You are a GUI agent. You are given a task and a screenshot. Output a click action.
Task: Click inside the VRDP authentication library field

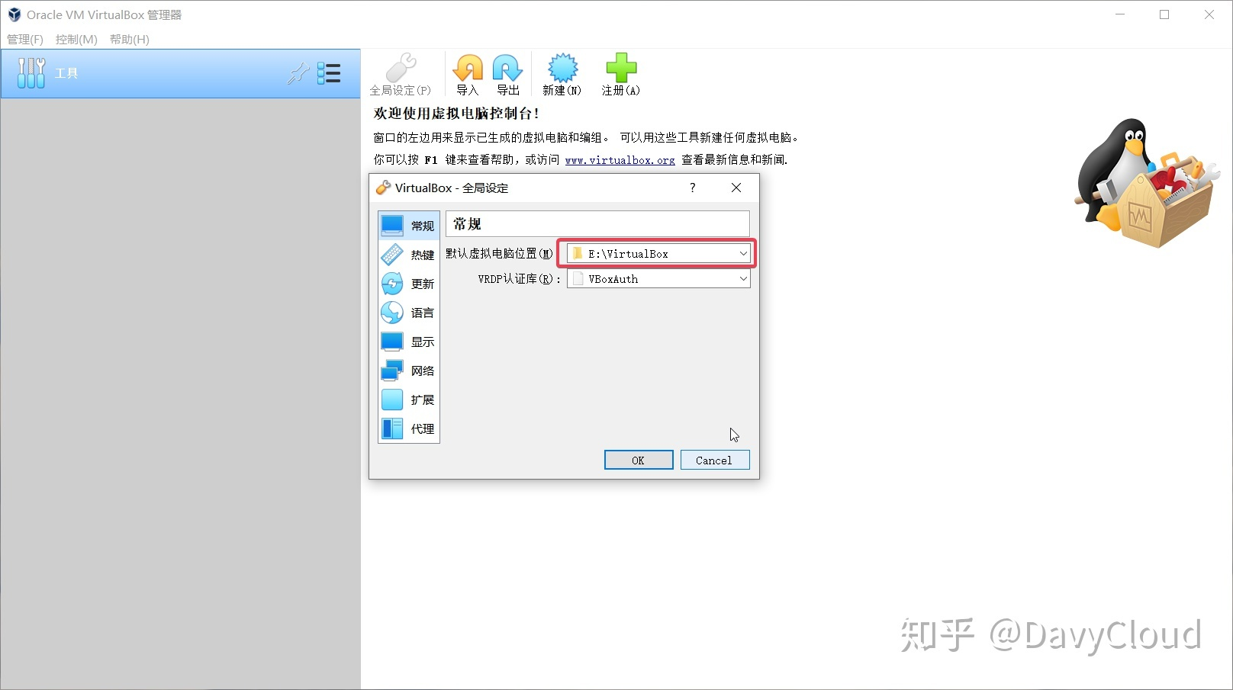pyautogui.click(x=656, y=278)
